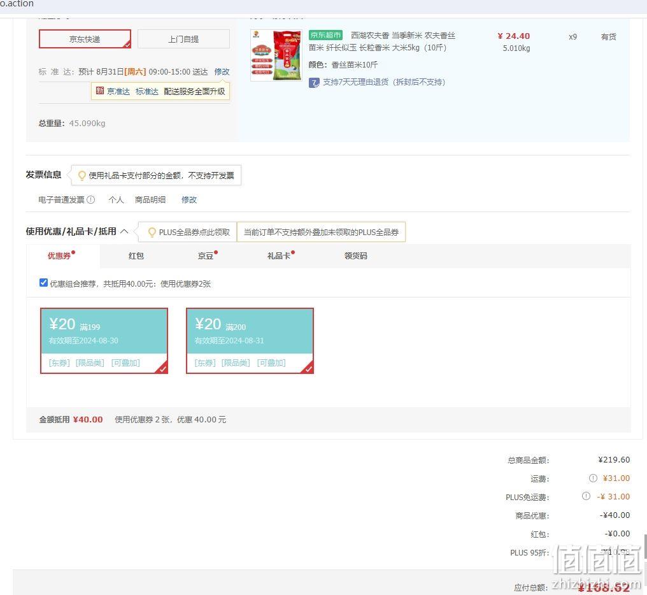
Task: Click the 金额抵用 ¥40.00 amount
Action: click(88, 420)
